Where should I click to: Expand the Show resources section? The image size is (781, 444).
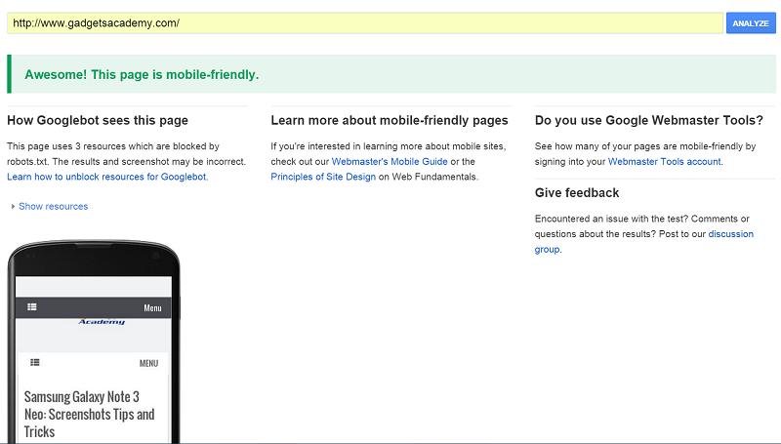coord(54,206)
